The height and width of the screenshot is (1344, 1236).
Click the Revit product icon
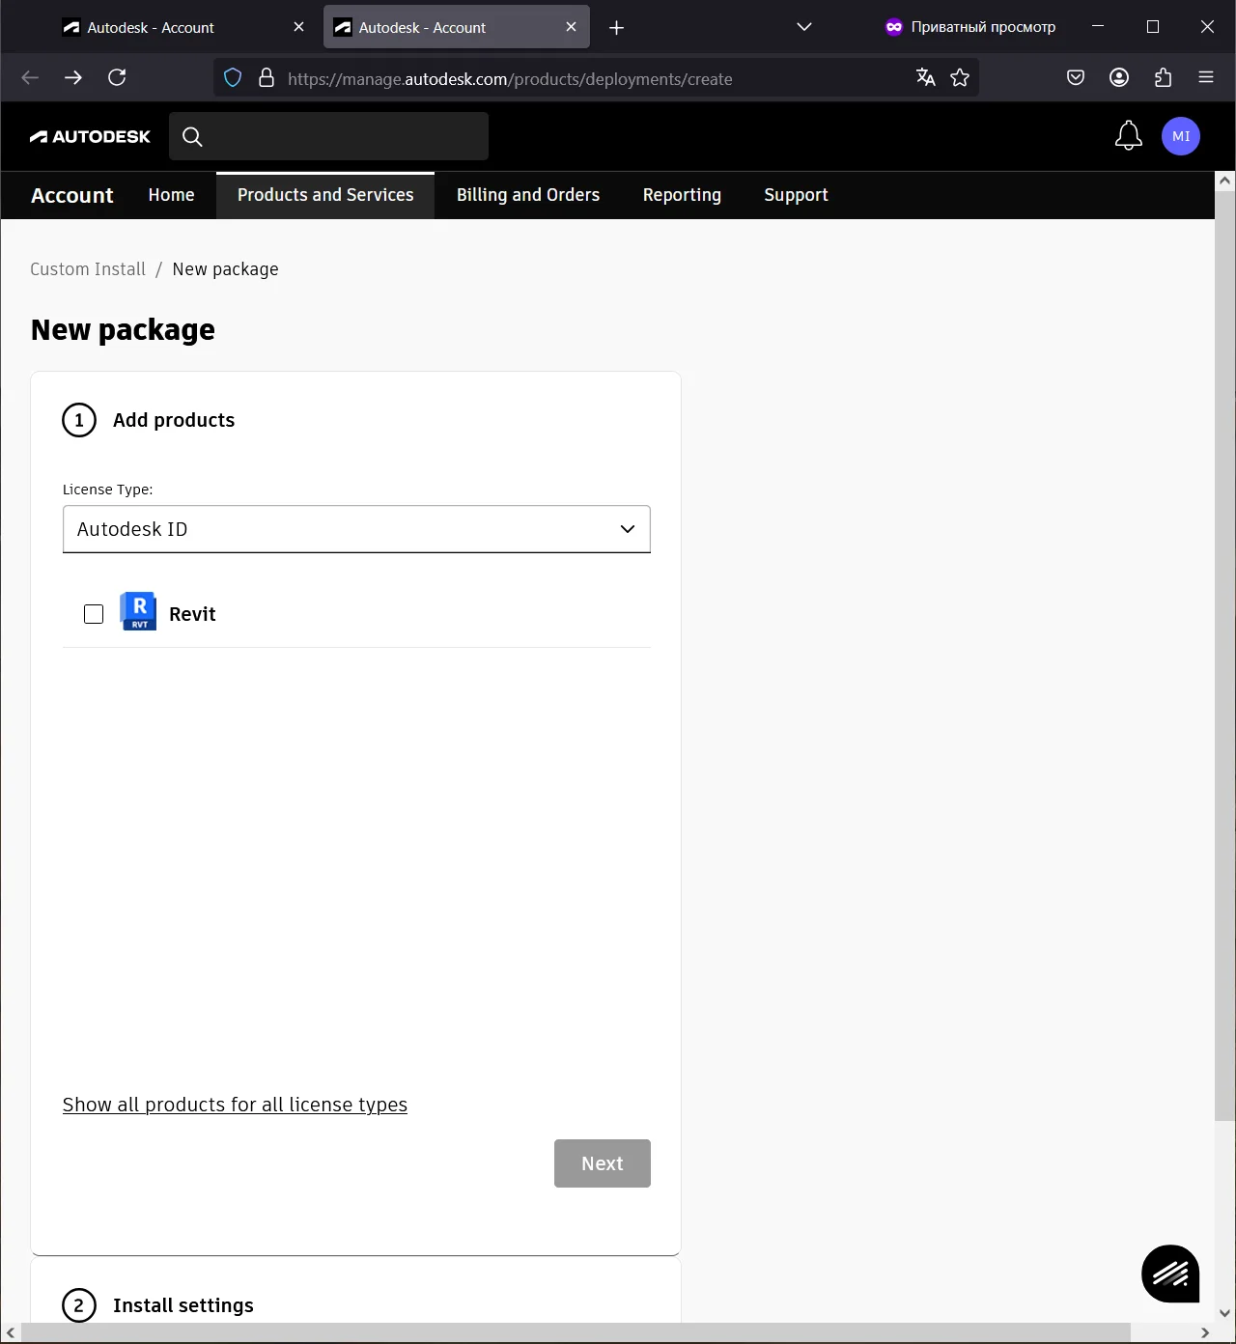tap(138, 612)
